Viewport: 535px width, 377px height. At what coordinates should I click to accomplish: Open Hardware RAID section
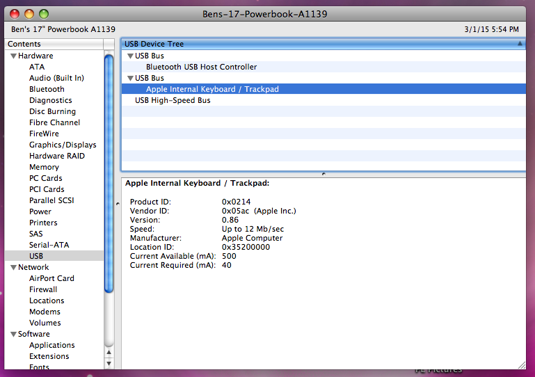coord(57,156)
